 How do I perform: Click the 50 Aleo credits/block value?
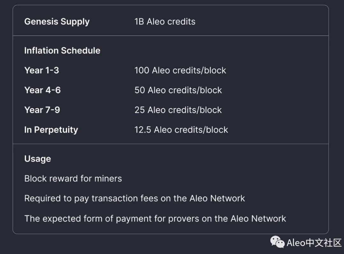coord(178,90)
